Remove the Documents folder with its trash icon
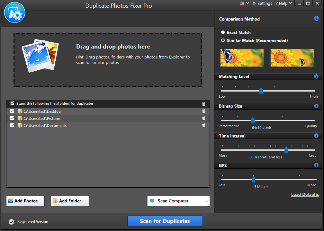This screenshot has height=231, width=324. [x=203, y=125]
